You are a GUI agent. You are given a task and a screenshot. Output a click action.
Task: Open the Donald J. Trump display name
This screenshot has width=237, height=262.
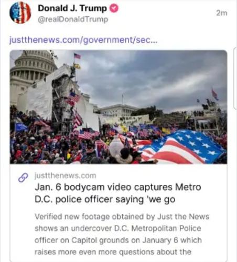tap(72, 8)
